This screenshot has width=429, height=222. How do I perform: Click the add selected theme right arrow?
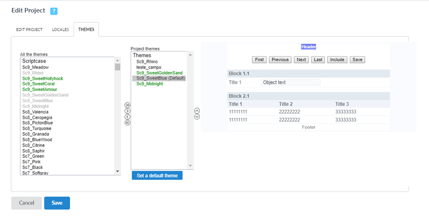127,111
